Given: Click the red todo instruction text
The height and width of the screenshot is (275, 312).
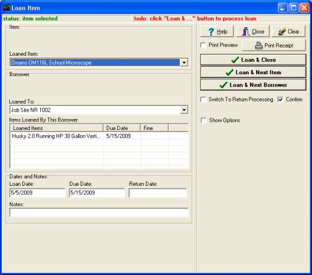Looking at the screenshot, I should pos(195,19).
